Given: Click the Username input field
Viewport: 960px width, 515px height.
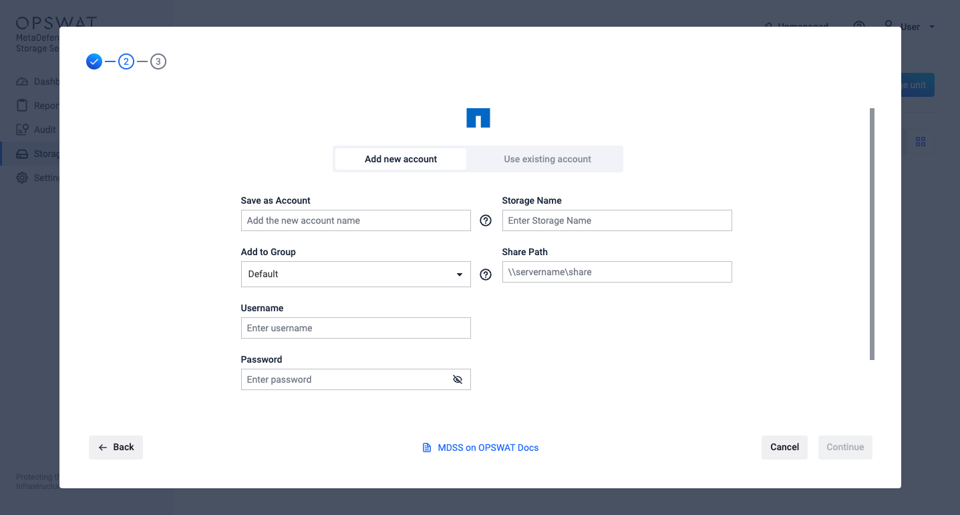Looking at the screenshot, I should (x=356, y=328).
